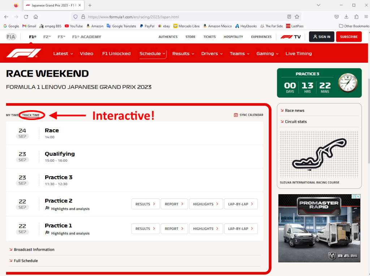Image resolution: width=370 pixels, height=276 pixels.
Task: Open the PayPal bookmark
Action: coord(147,26)
